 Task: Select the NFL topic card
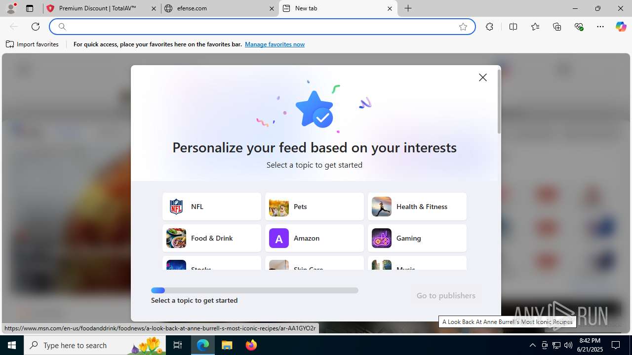pos(212,207)
